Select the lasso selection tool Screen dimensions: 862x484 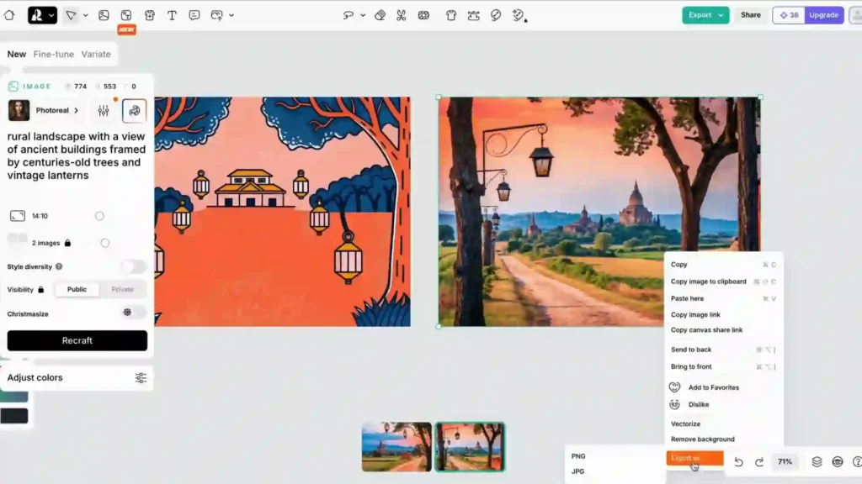point(349,15)
